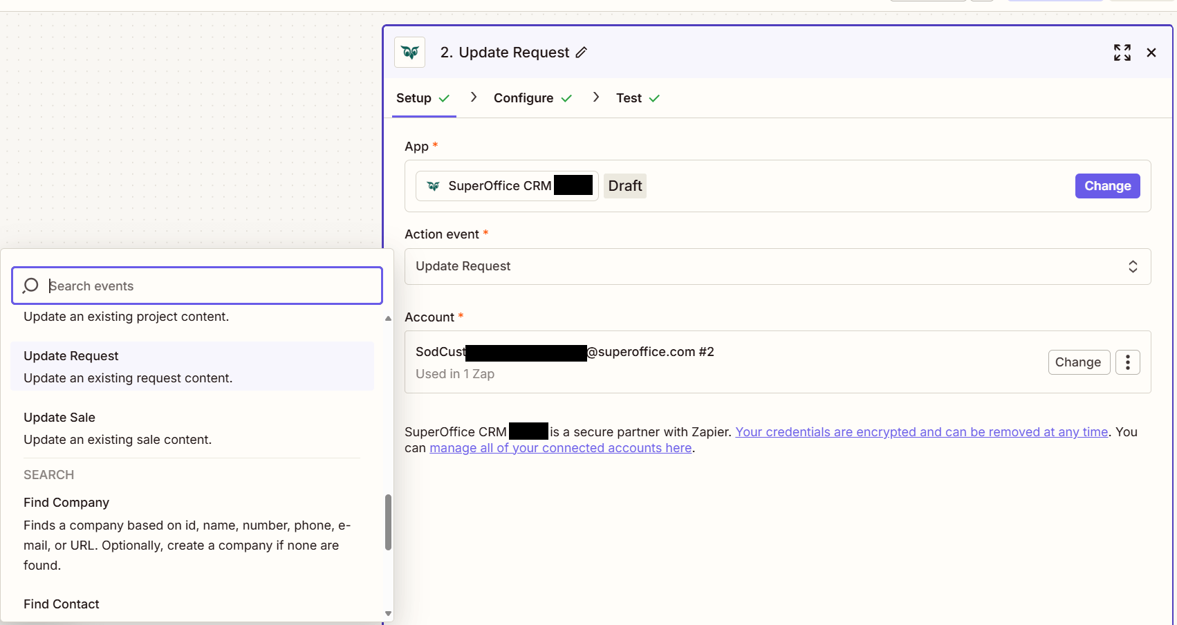Click the up arrow in the events list
The height and width of the screenshot is (625, 1177).
388,319
